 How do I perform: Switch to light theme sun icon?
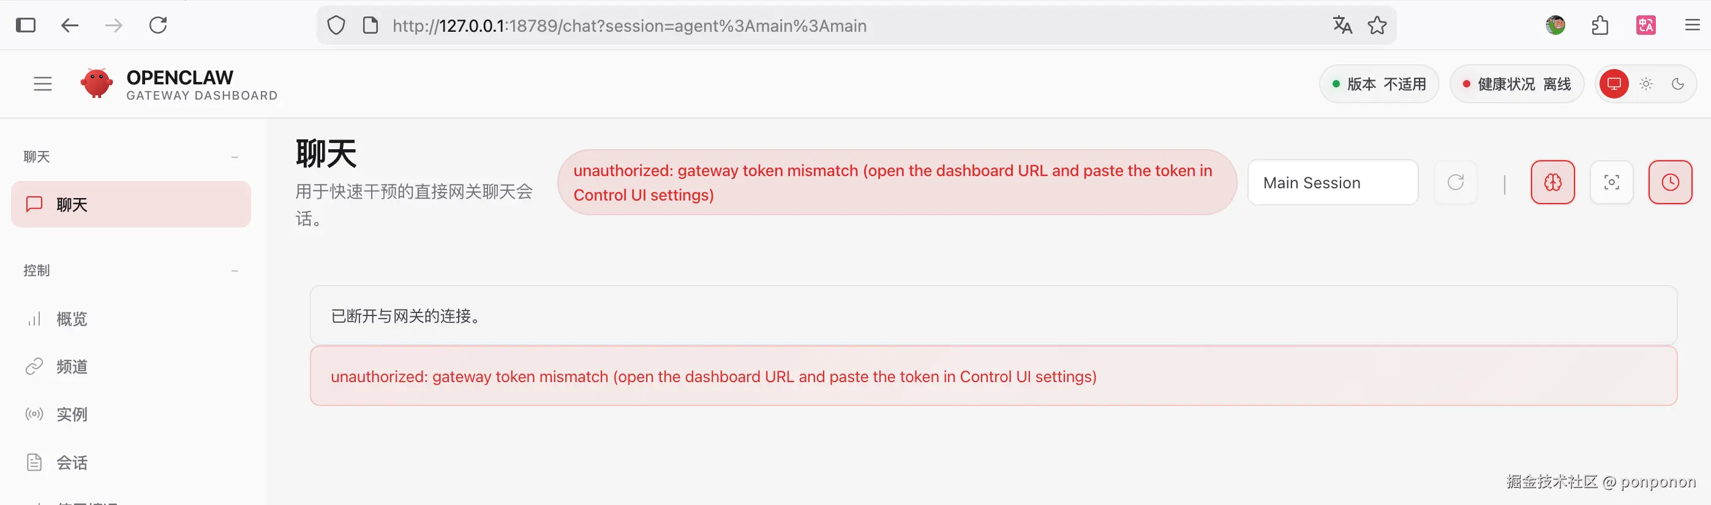(1646, 84)
